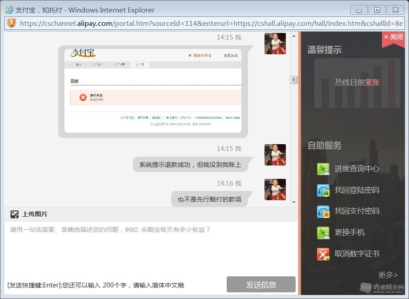The image size is (409, 299).
Task: Click avatar beside 系统提示退款成功 message
Action: click(x=275, y=155)
